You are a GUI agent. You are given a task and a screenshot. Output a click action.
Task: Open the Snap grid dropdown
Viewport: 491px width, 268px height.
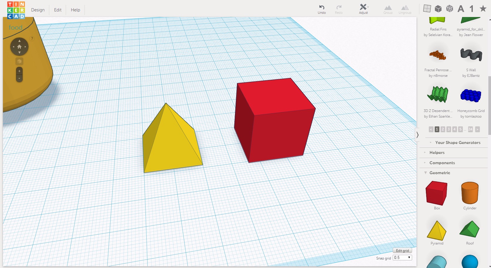pos(403,257)
